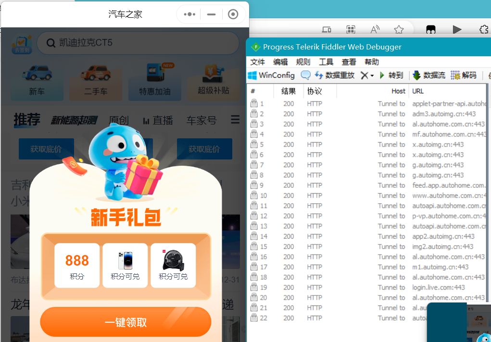491x342 pixels.
Task: Click the black mask extension icon
Action: [x=431, y=30]
